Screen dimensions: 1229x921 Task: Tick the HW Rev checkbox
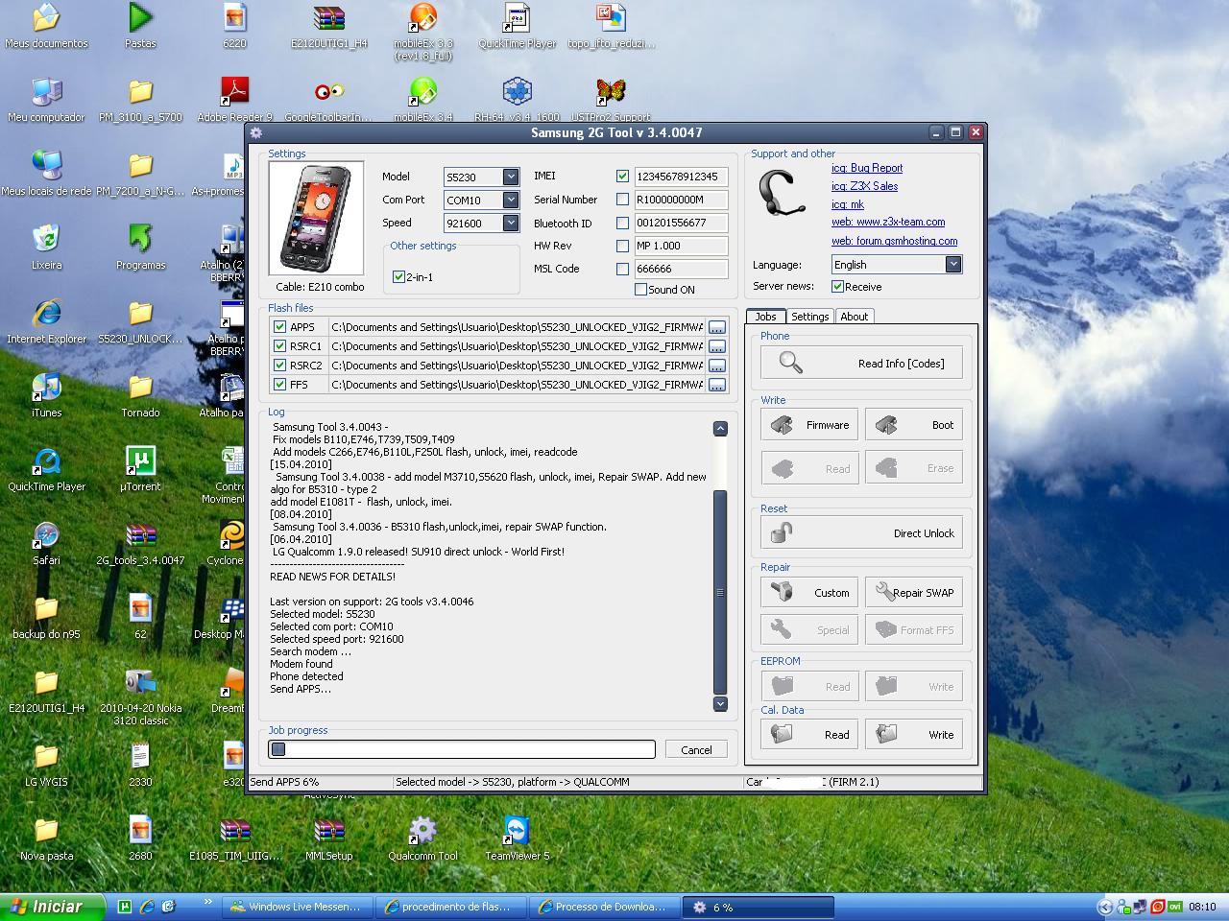[622, 246]
